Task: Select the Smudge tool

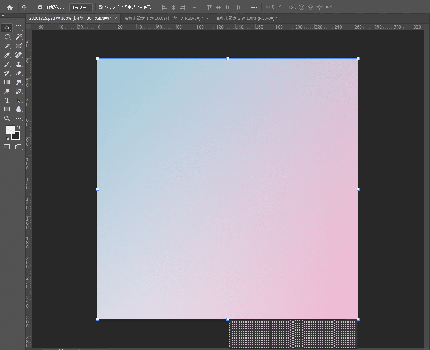Action: (18, 82)
